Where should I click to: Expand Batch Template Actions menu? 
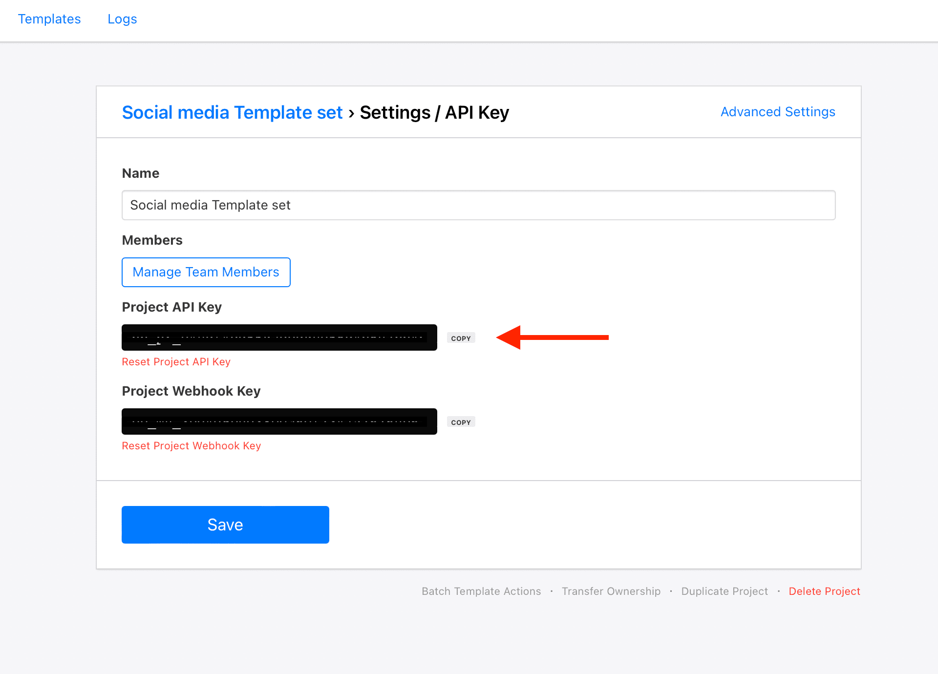[x=481, y=590]
